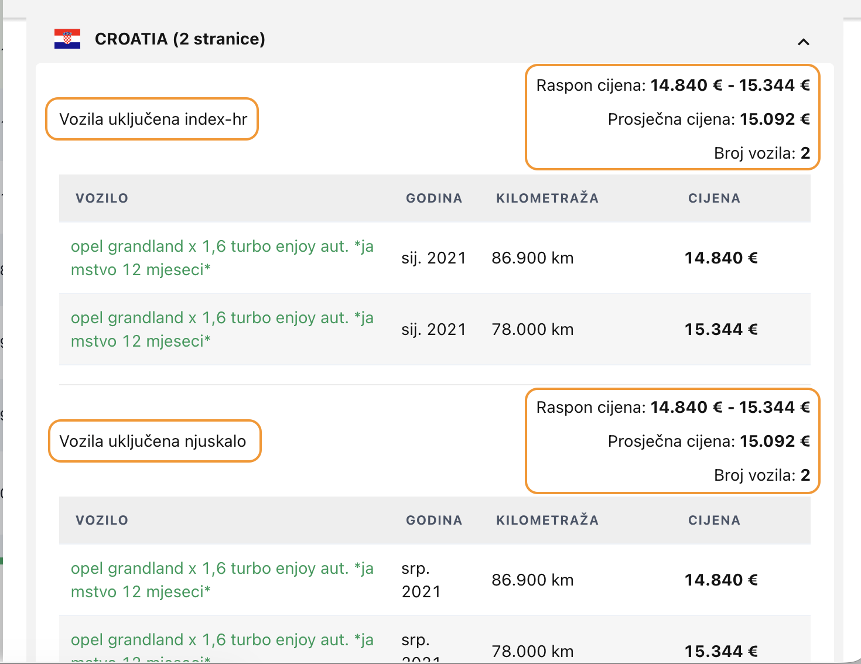This screenshot has height=664, width=861.
Task: Sort the index-hr table by the VOZILO column
Action: click(x=102, y=198)
